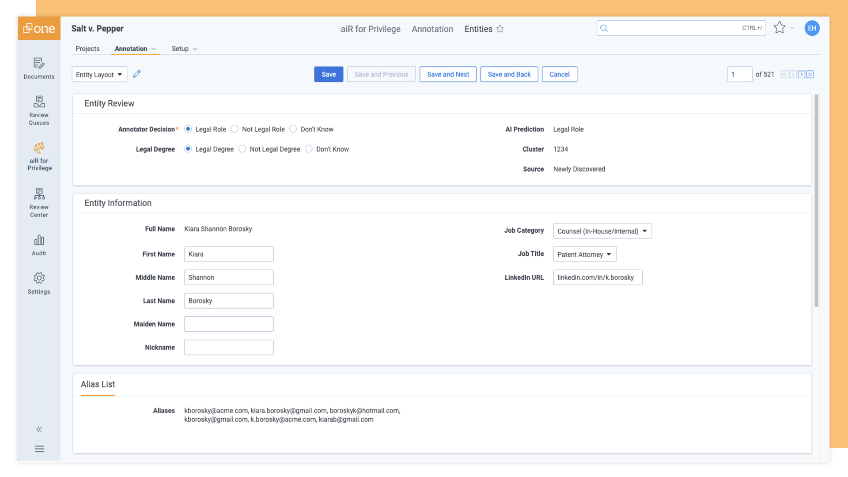The width and height of the screenshot is (848, 477).
Task: Open the Job Category dropdown
Action: pyautogui.click(x=602, y=231)
